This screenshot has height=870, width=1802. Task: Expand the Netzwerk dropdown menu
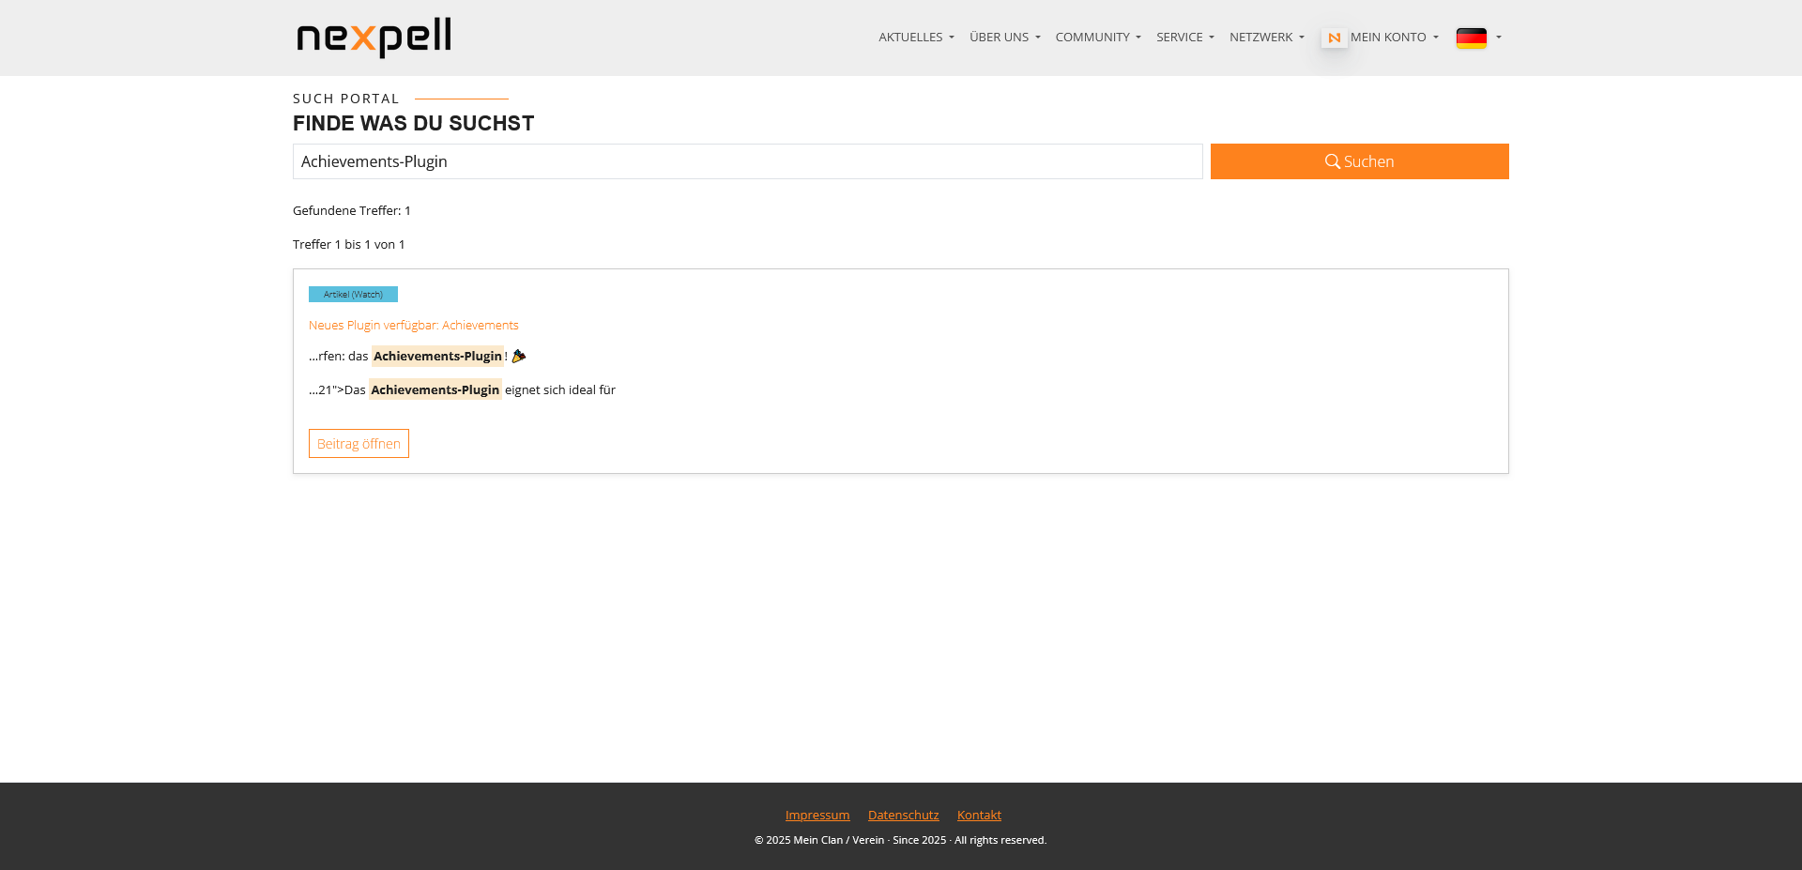click(1266, 38)
